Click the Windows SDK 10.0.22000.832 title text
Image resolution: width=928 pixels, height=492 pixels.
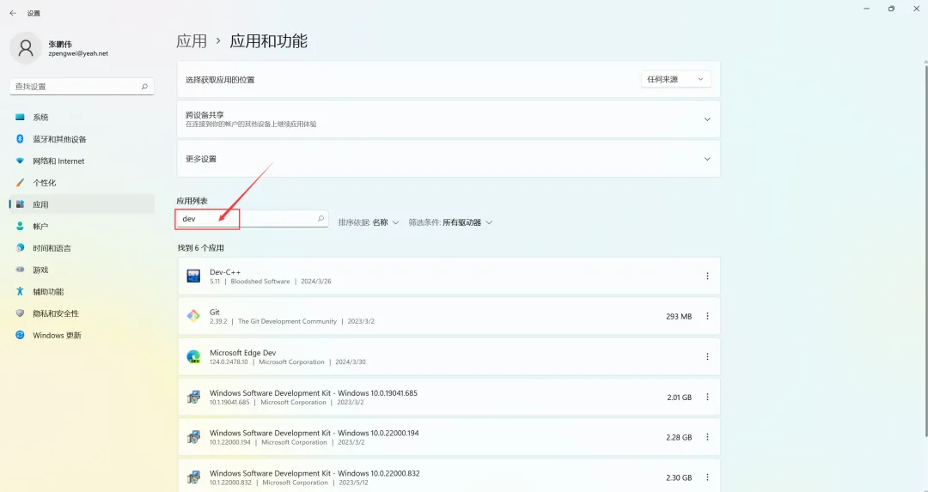click(x=314, y=473)
